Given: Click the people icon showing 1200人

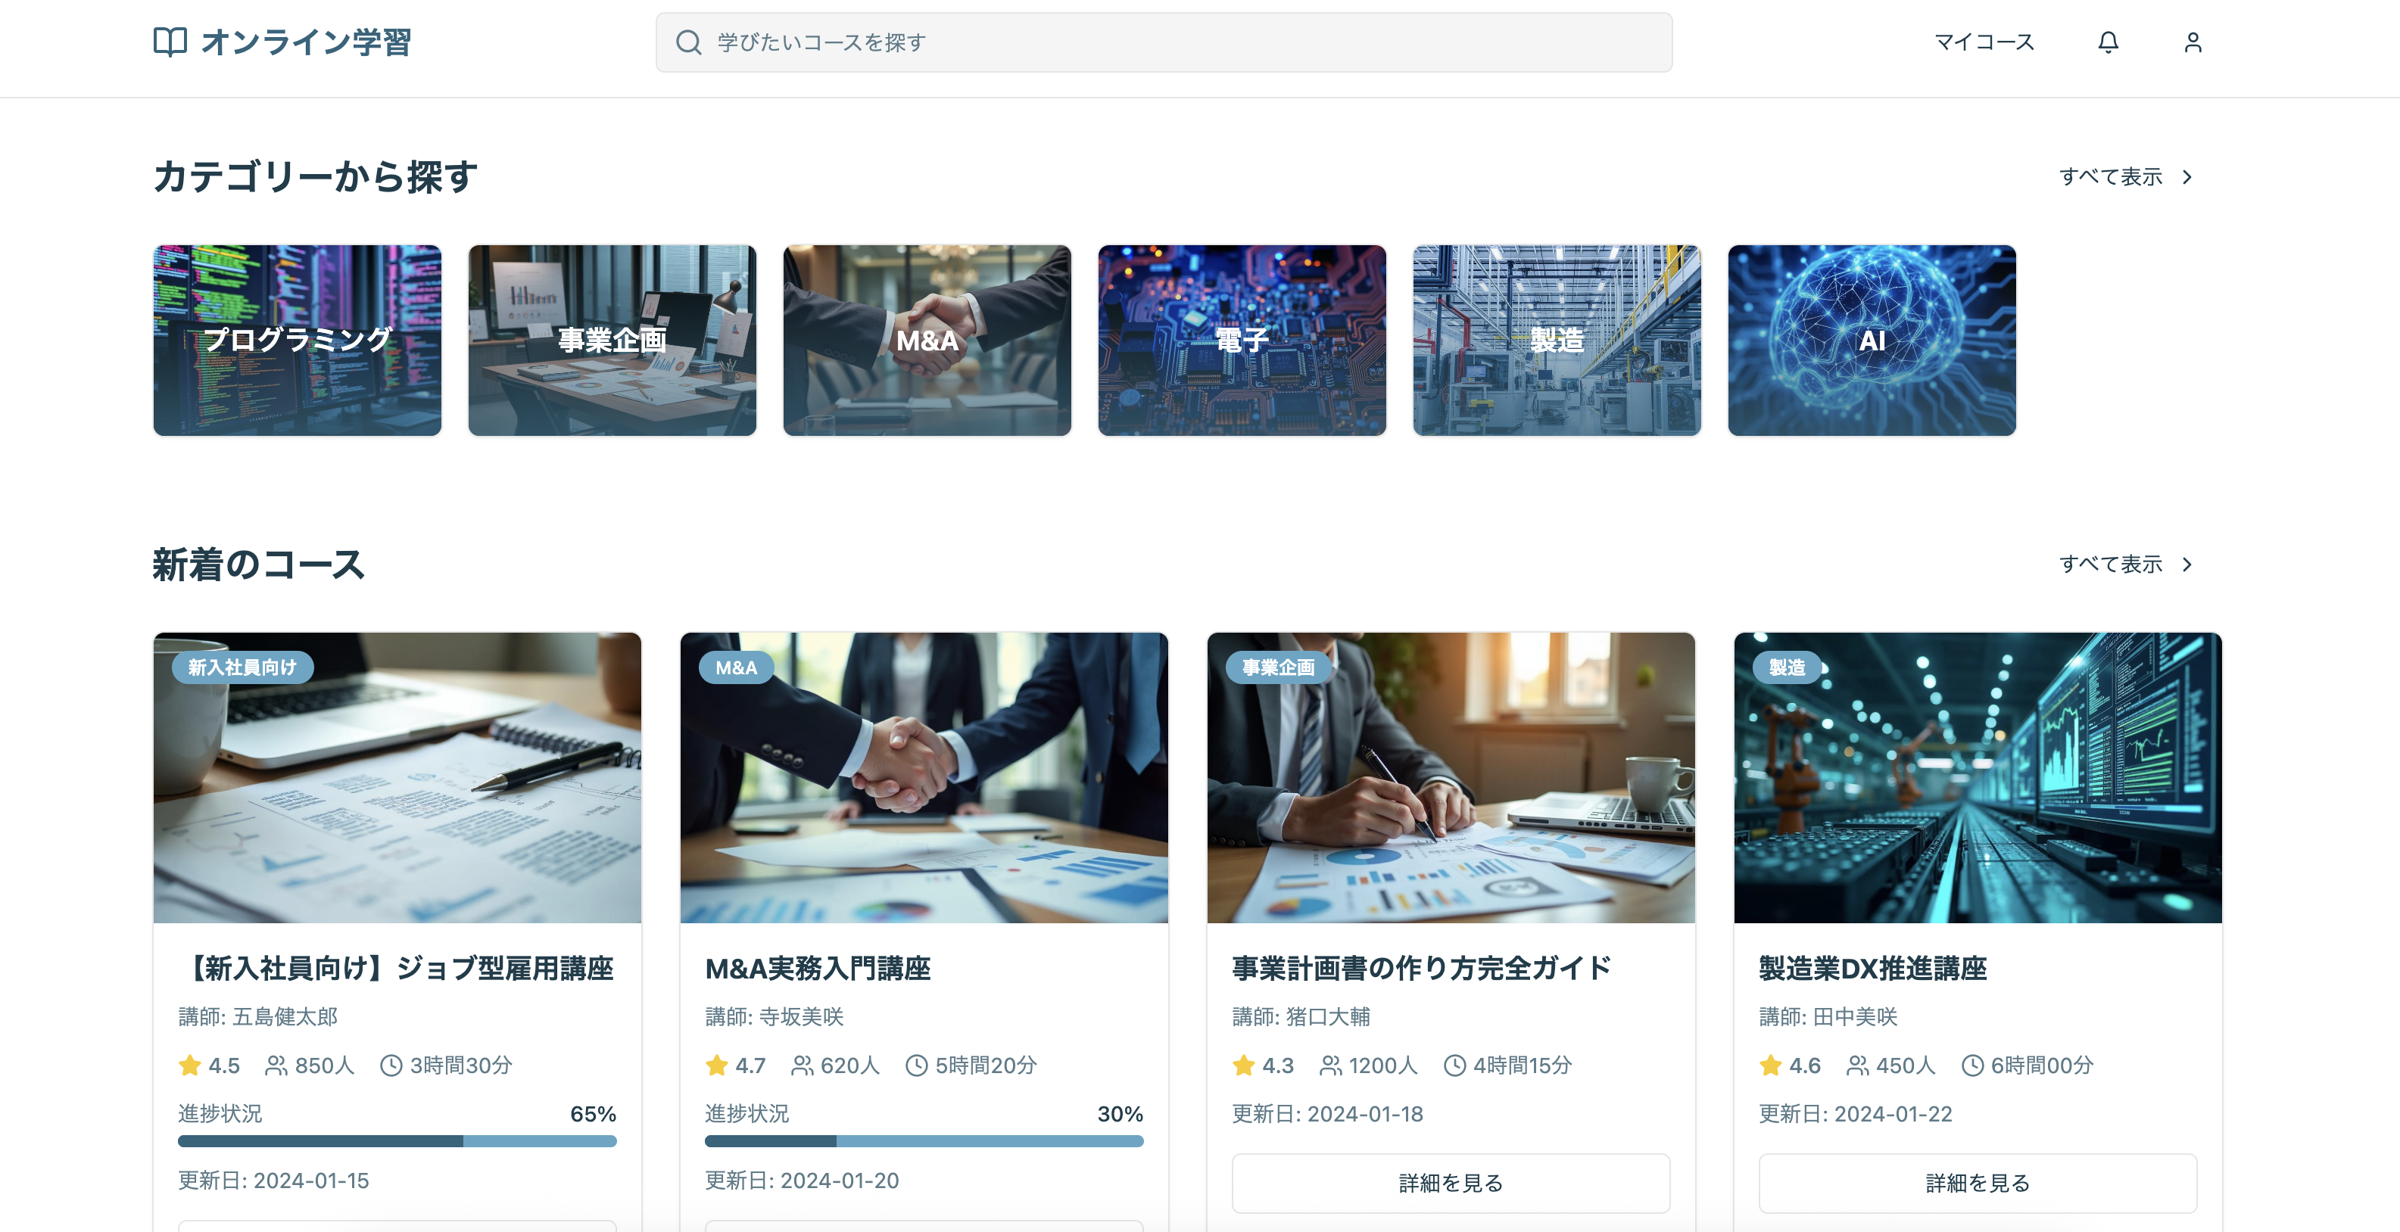Looking at the screenshot, I should 1332,1065.
